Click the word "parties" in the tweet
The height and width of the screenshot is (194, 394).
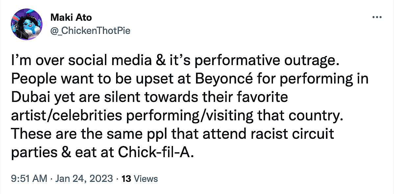(x=31, y=152)
